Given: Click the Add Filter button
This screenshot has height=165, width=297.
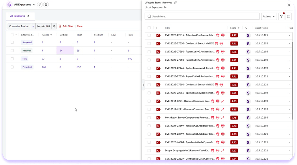Looking at the screenshot, I should tap(66, 26).
